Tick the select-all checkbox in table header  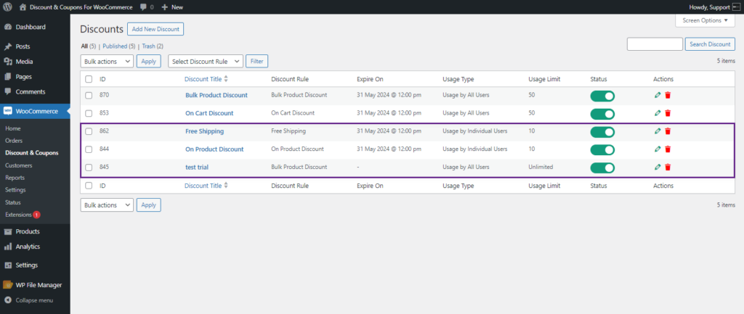(89, 80)
